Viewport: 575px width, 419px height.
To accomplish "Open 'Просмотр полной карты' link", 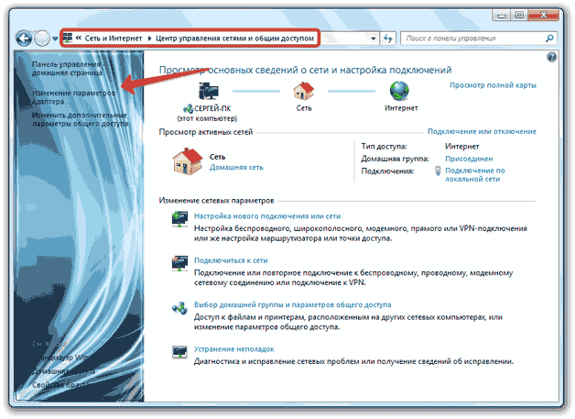I will pos(493,85).
